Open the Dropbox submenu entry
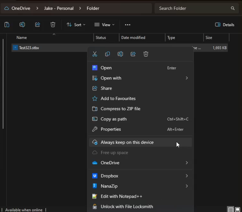The height and width of the screenshot is (212, 242). pos(140,176)
